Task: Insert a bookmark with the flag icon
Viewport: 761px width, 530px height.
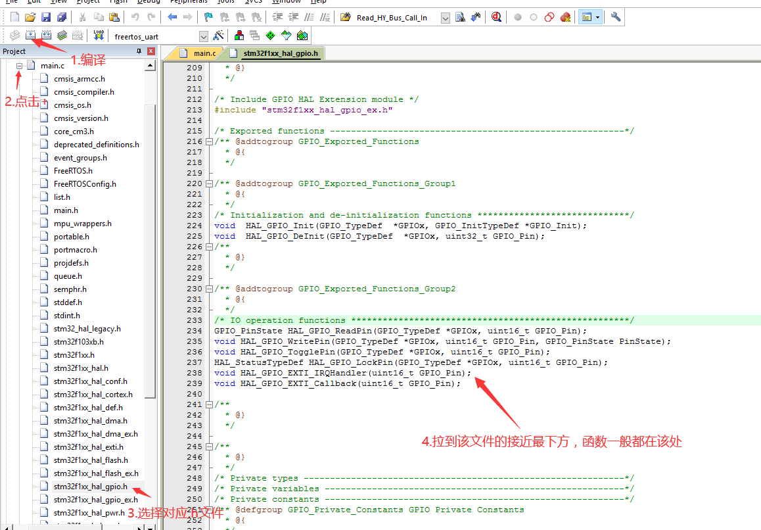Action: click(208, 18)
